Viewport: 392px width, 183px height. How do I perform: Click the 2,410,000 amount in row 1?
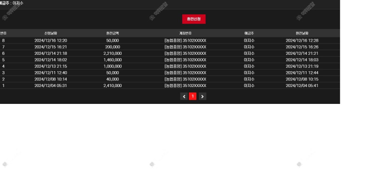pos(113,86)
